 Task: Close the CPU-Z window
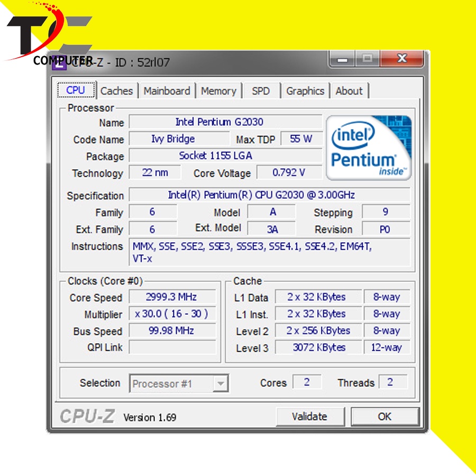tap(402, 58)
